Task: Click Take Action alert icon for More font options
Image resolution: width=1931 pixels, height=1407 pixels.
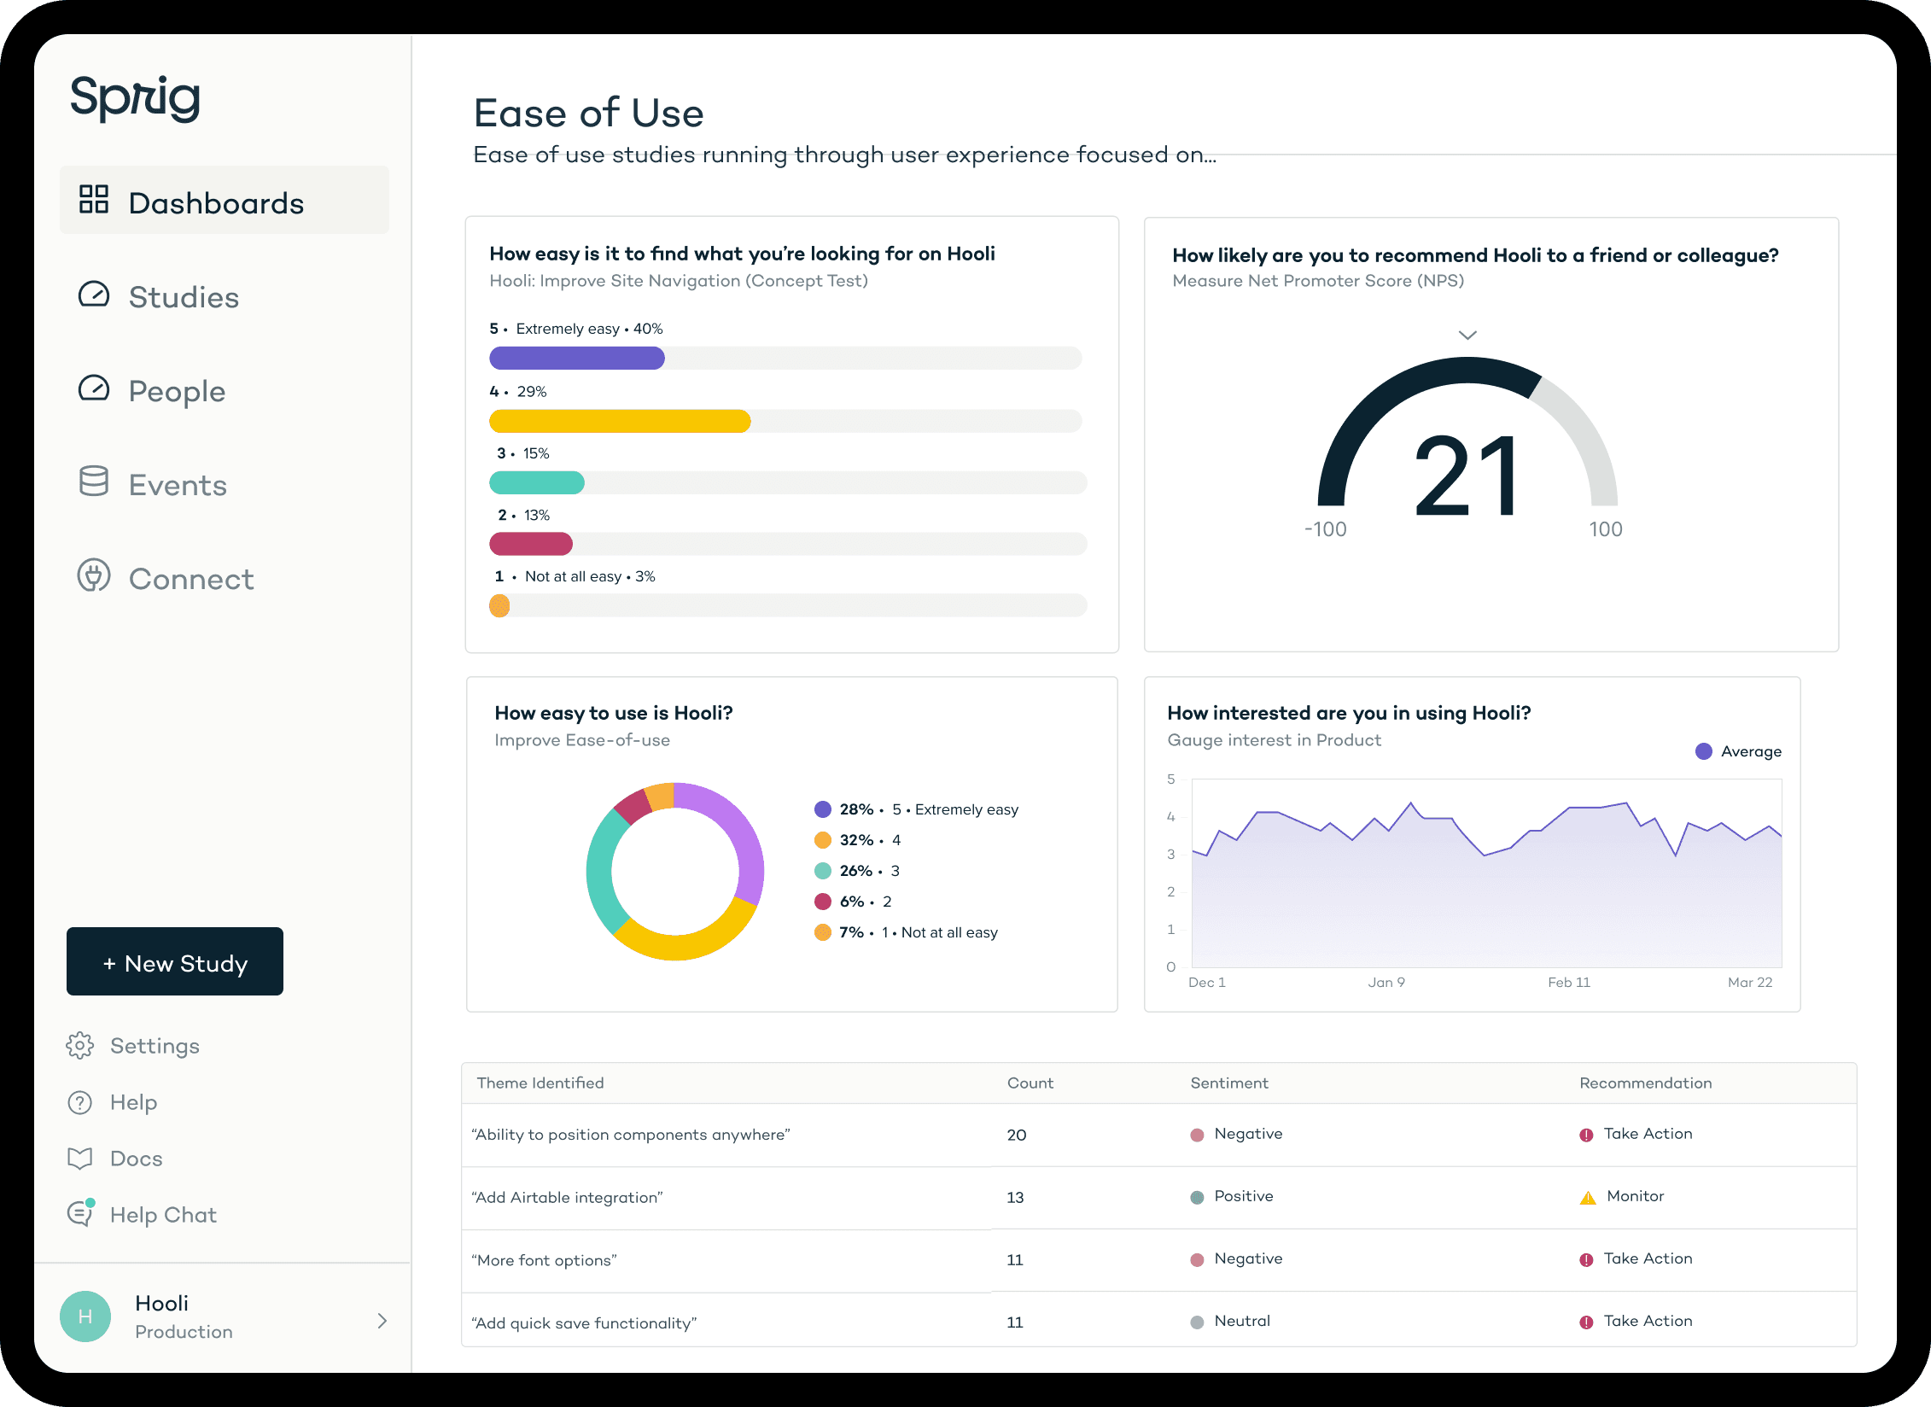Action: click(1586, 1259)
